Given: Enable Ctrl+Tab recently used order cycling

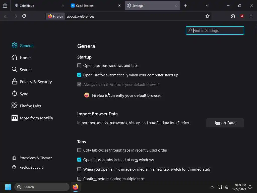Looking at the screenshot, I should [79, 150].
